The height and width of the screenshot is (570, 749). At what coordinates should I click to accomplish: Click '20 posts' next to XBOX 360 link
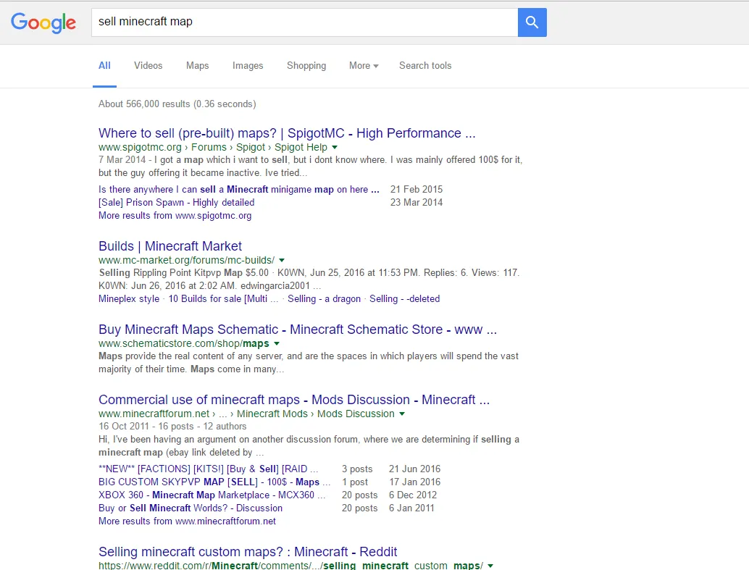pyautogui.click(x=360, y=495)
